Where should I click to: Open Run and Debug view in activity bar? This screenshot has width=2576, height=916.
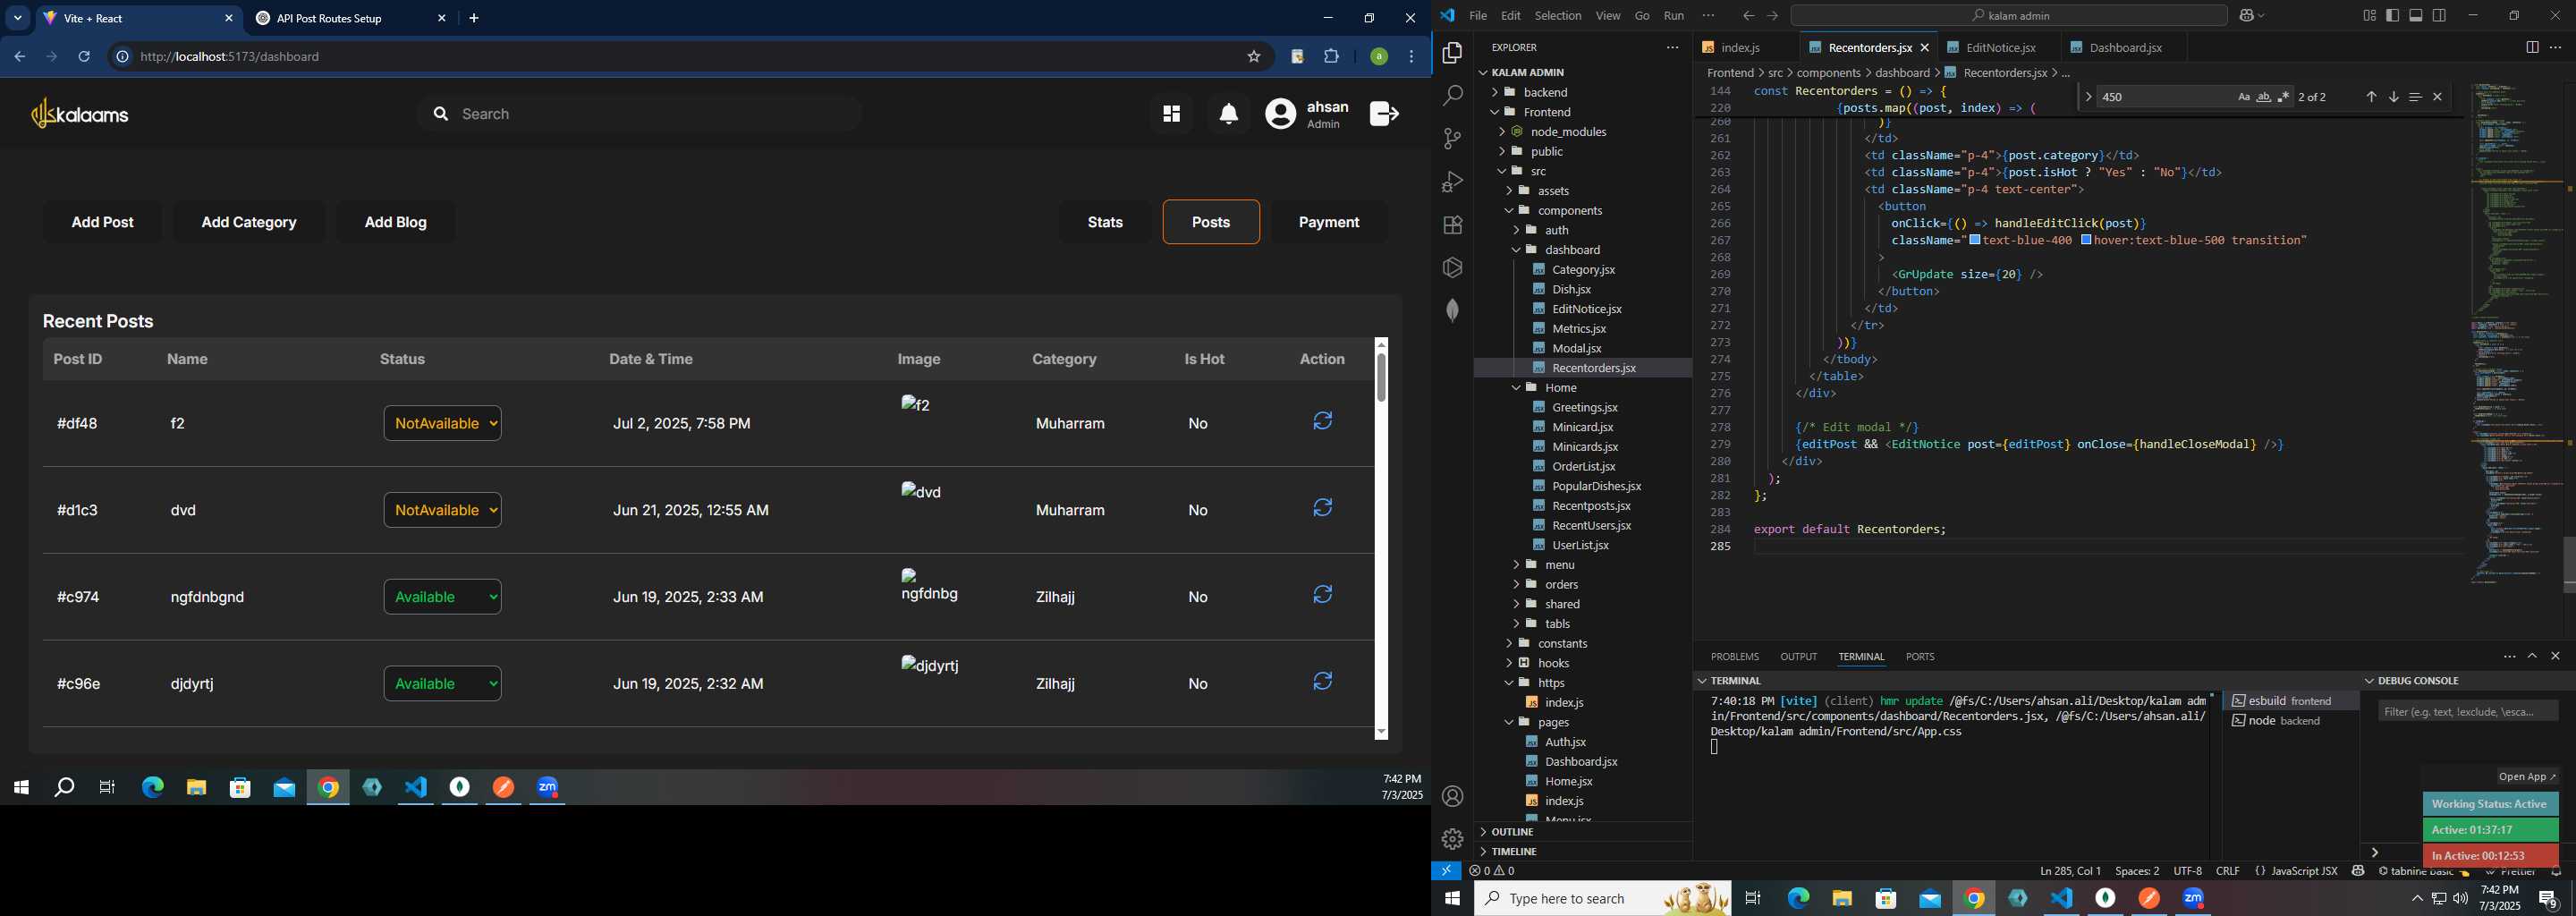tap(1452, 182)
